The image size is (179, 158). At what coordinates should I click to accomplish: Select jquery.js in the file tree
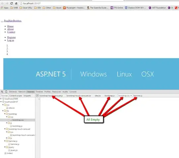point(14,150)
